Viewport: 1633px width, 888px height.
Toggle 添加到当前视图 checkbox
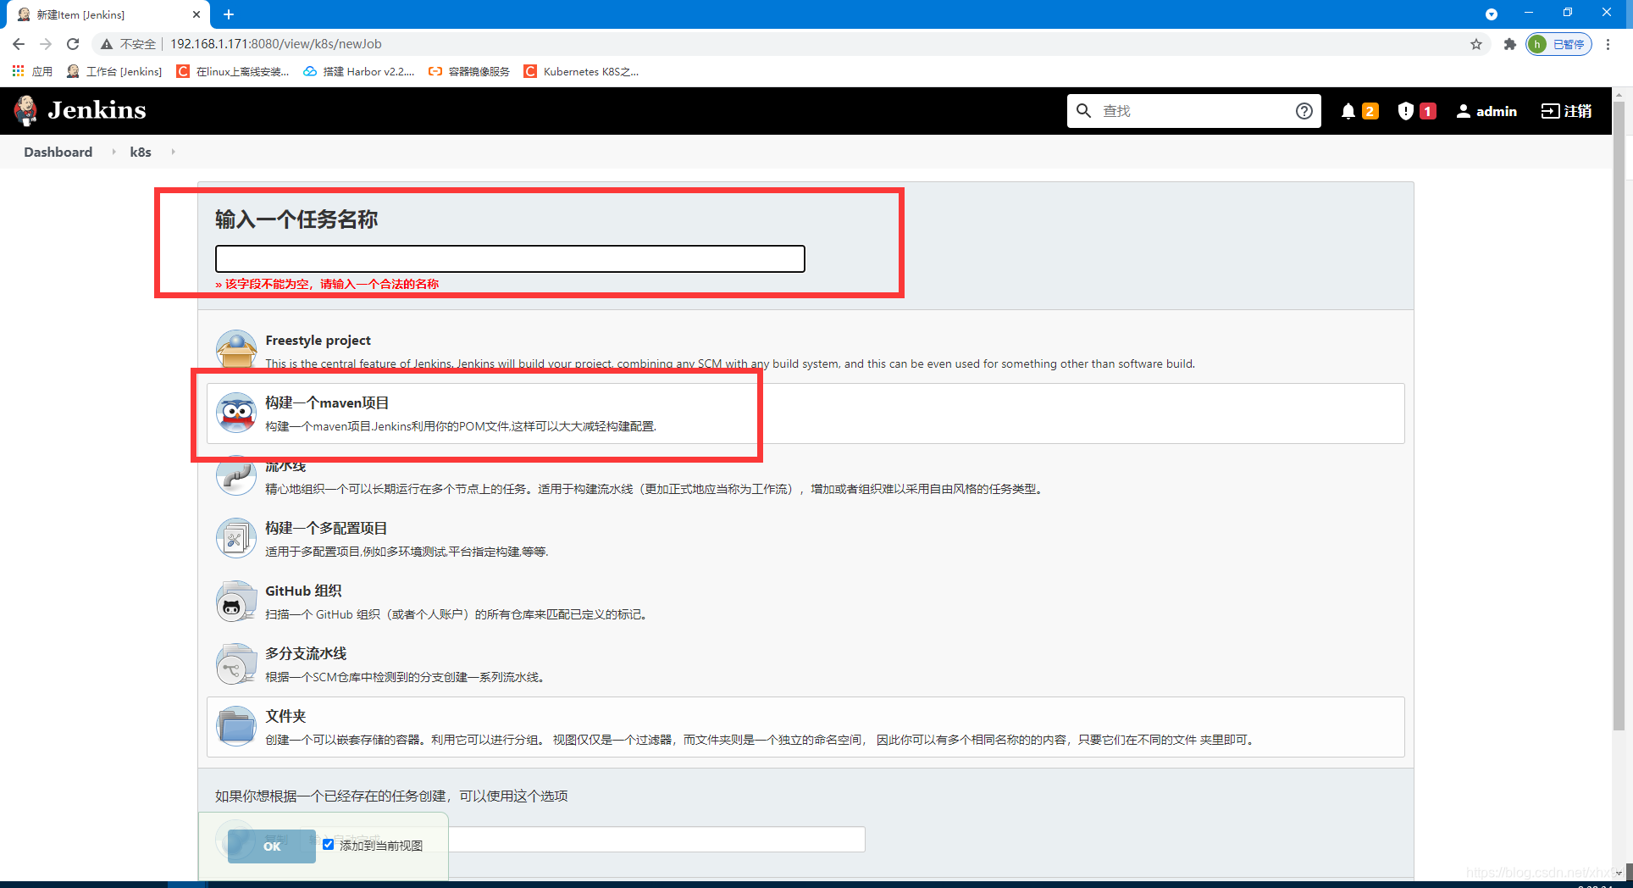[328, 844]
